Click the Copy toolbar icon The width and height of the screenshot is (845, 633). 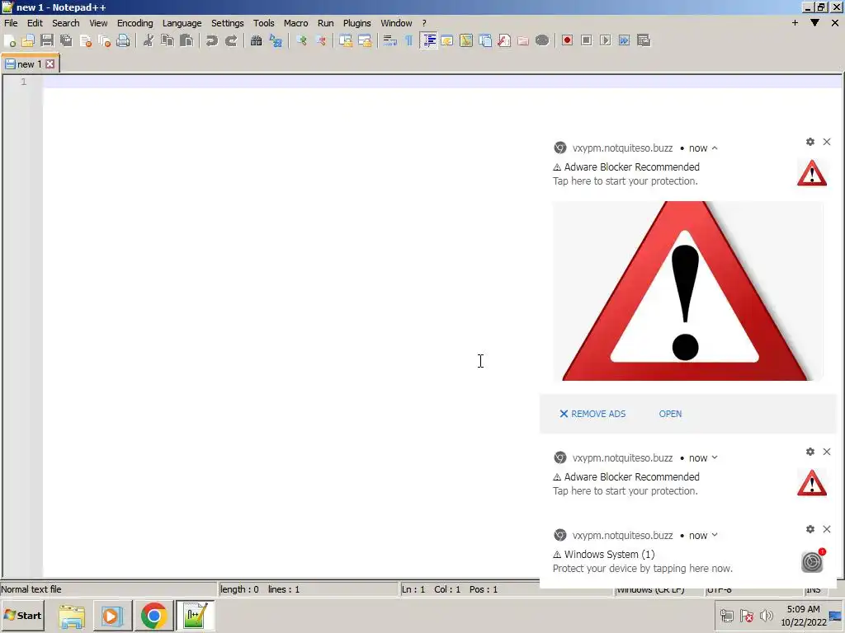click(x=168, y=41)
